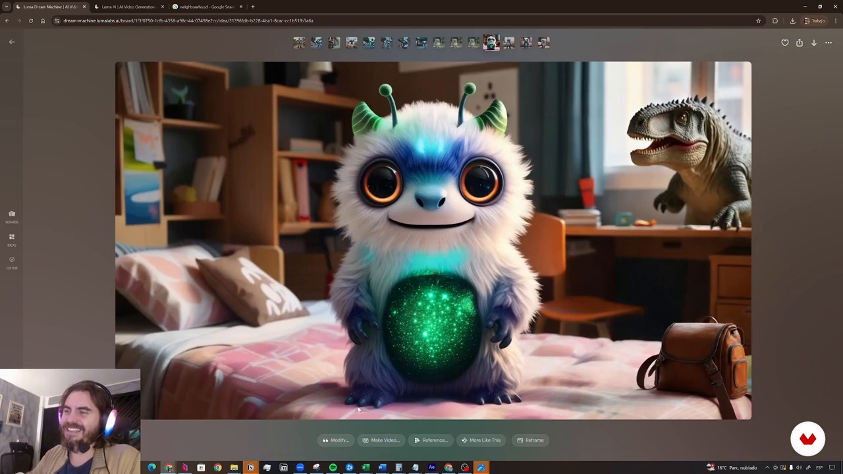Open Boards in the left sidebar
The width and height of the screenshot is (843, 474).
[12, 217]
